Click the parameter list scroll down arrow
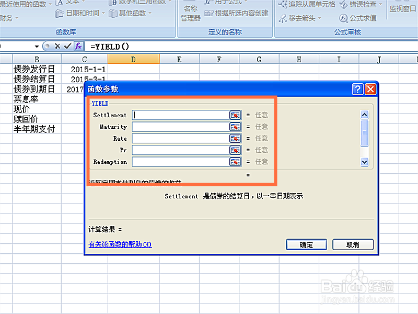 coord(364,162)
